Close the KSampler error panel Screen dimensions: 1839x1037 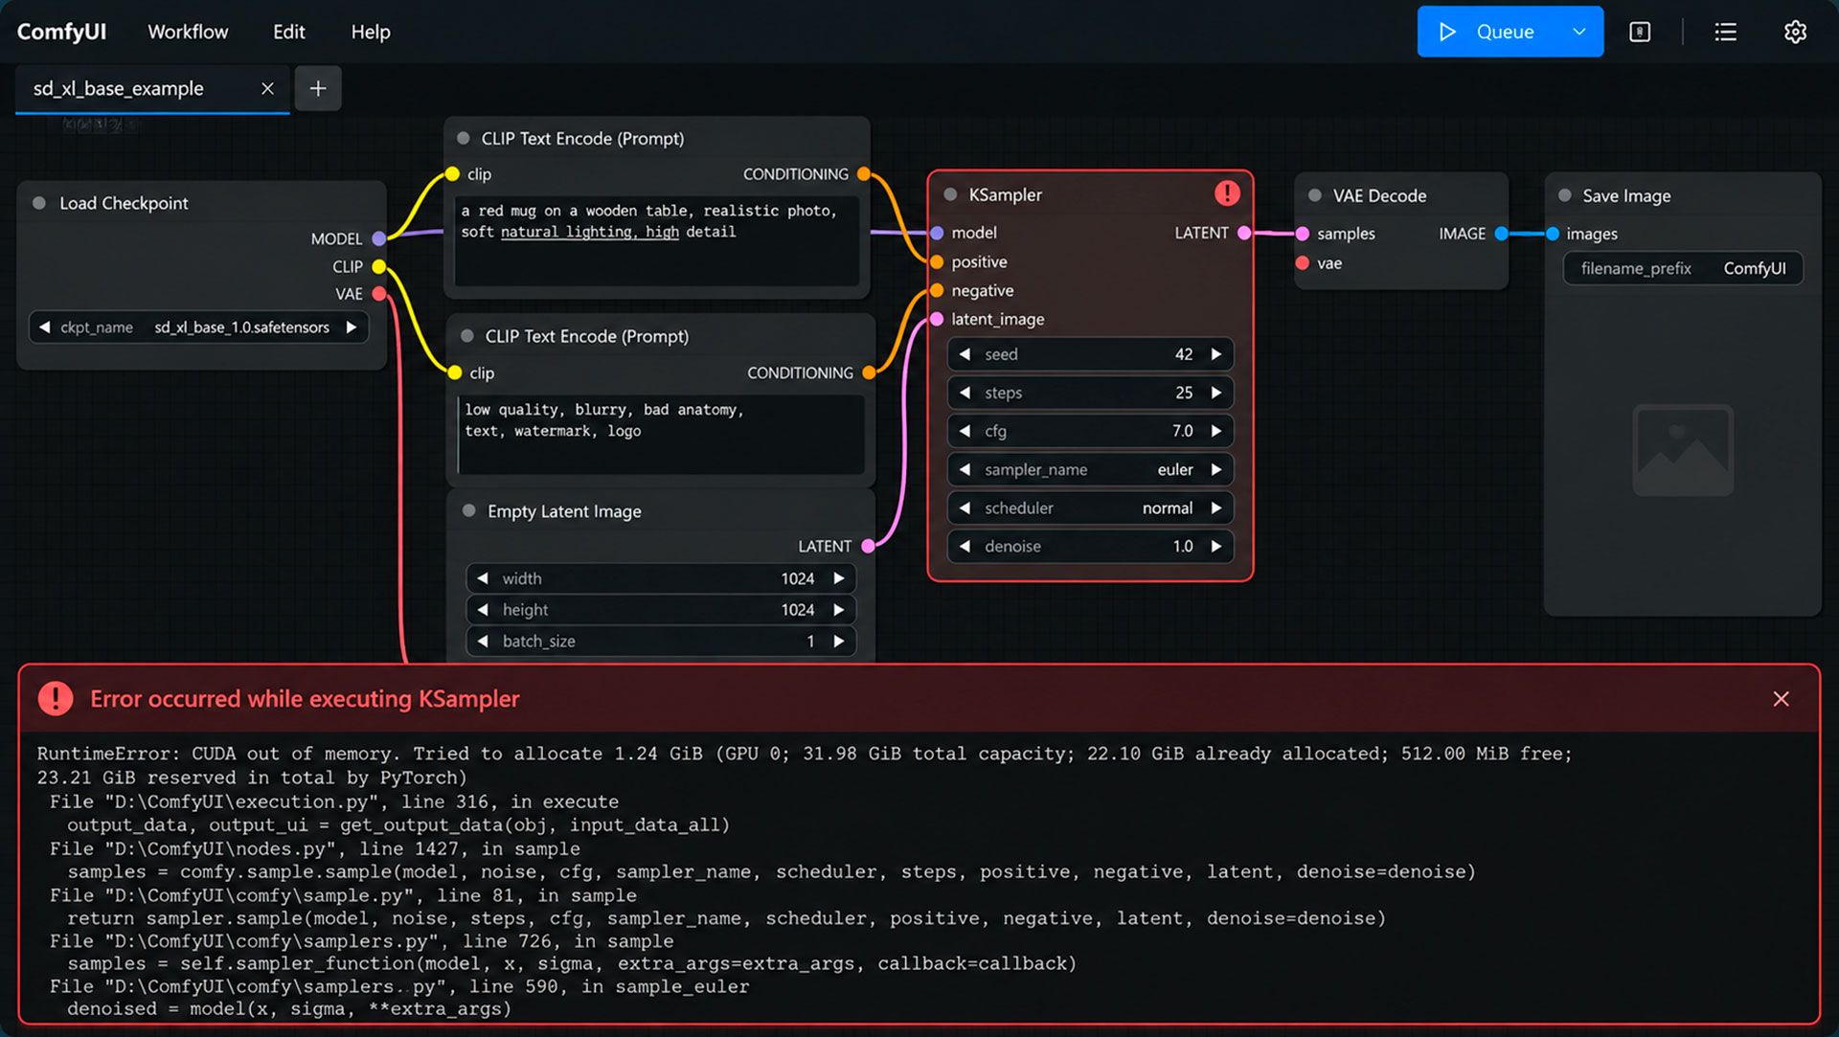pos(1781,699)
